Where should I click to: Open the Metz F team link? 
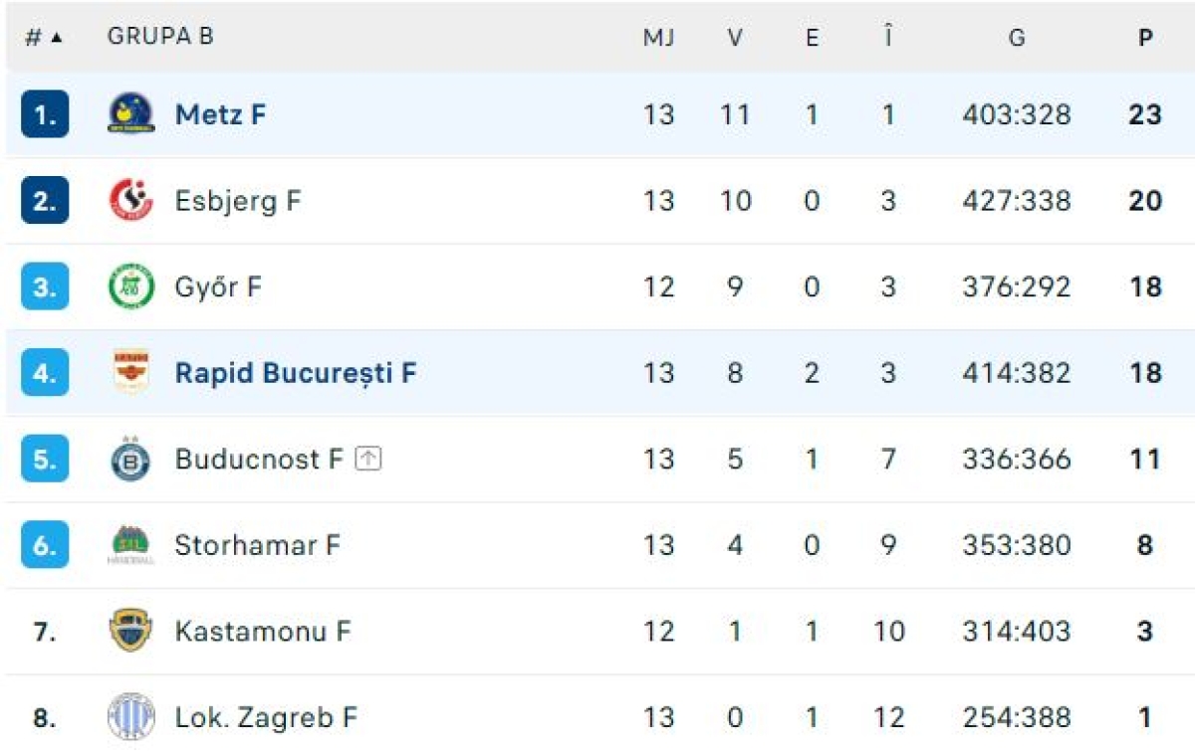[x=220, y=114]
